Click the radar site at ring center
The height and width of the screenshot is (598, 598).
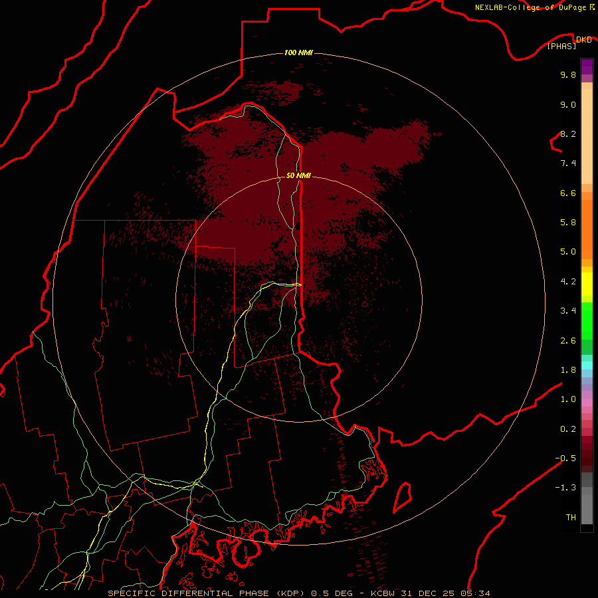pyautogui.click(x=299, y=298)
